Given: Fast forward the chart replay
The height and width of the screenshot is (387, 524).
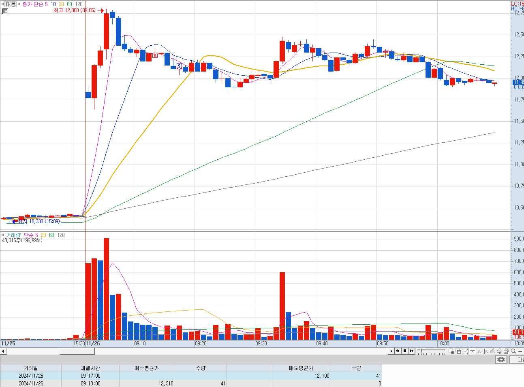Looking at the screenshot, I should click(x=411, y=351).
